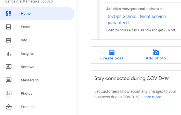The height and width of the screenshot is (115, 181).
Task: Click the Home dashboard icon
Action: [x=9, y=14]
